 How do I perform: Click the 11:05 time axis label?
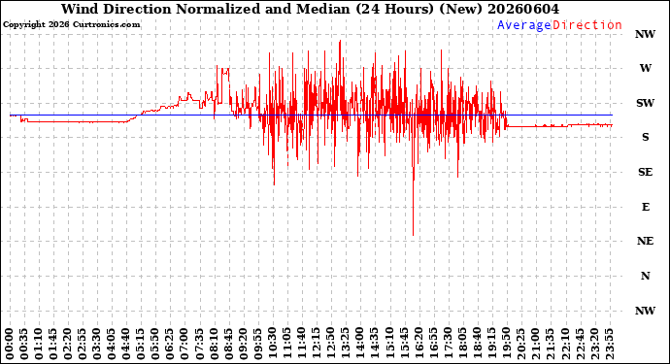tap(287, 345)
